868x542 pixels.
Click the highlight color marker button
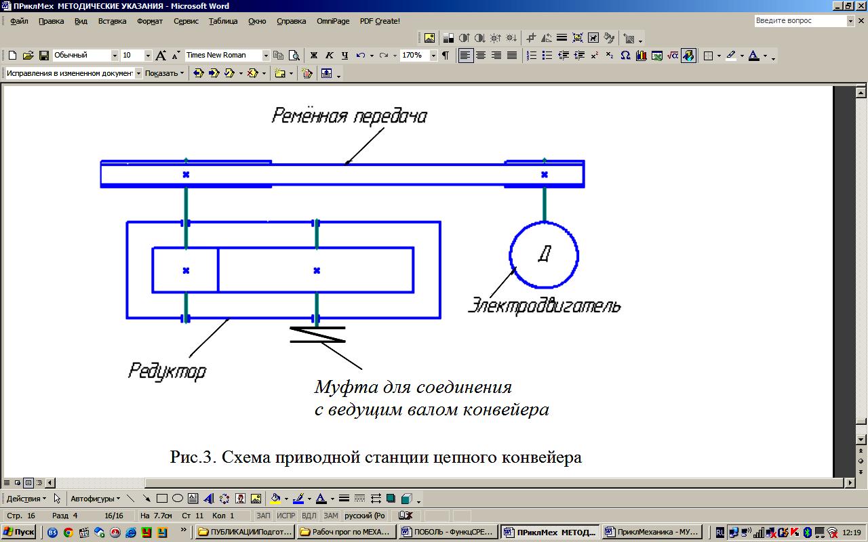(730, 56)
